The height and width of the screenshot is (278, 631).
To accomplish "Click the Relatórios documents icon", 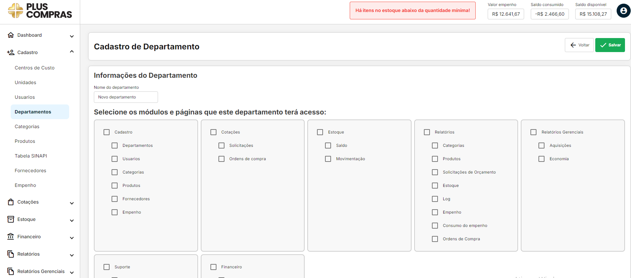I will click(11, 254).
